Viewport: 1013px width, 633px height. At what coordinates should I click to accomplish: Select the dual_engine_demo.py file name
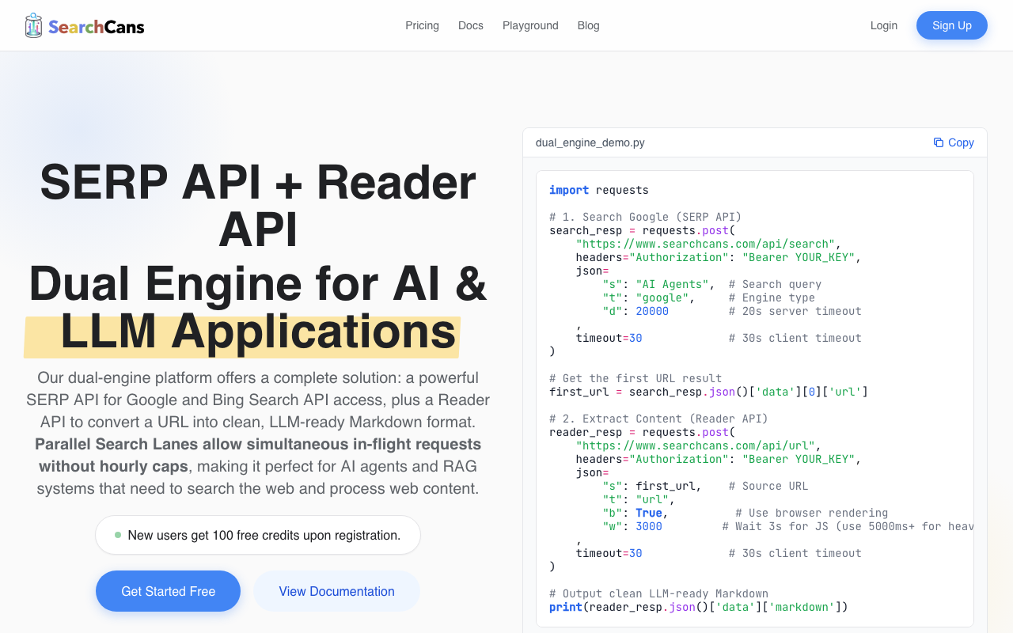(x=590, y=142)
